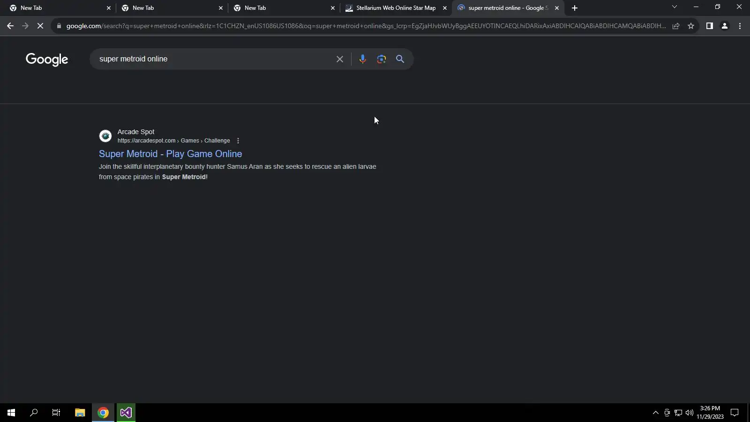750x422 pixels.
Task: Open network settings in system tray
Action: [x=678, y=413]
